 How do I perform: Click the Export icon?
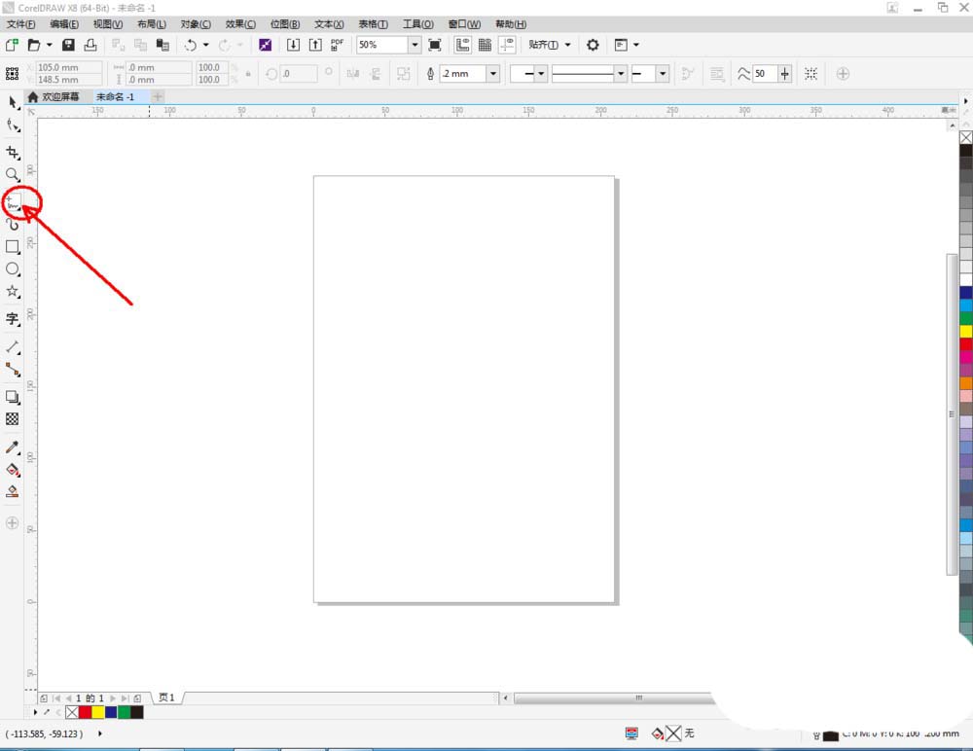point(315,45)
